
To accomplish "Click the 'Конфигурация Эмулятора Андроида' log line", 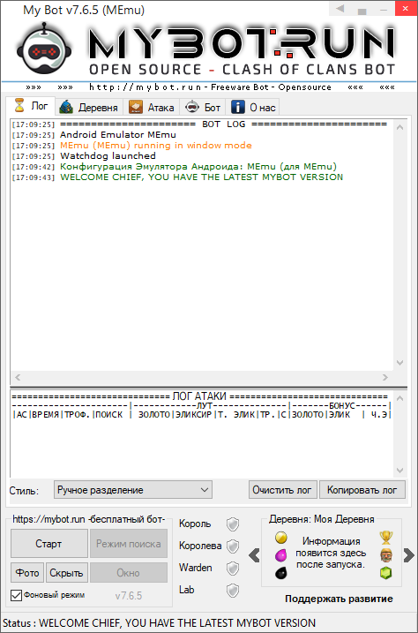I will [x=198, y=166].
